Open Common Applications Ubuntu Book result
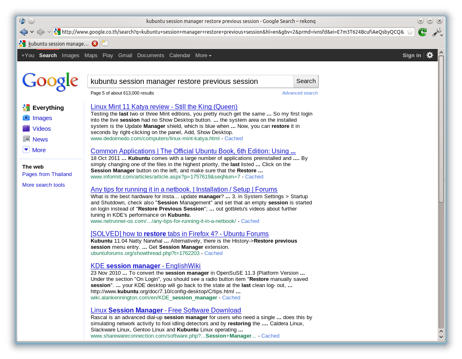 193,151
